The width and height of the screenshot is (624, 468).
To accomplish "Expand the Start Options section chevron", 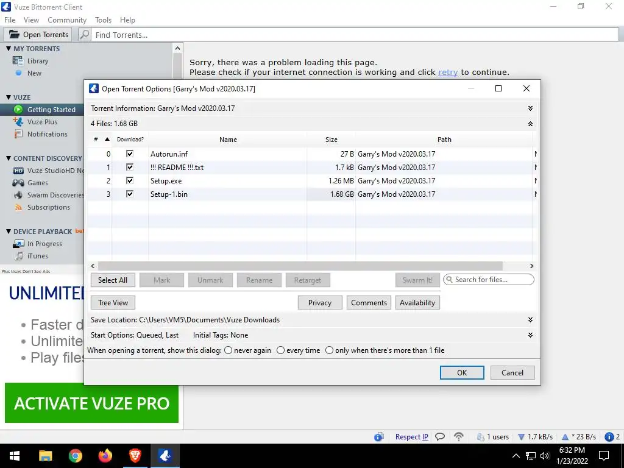I will coord(530,335).
